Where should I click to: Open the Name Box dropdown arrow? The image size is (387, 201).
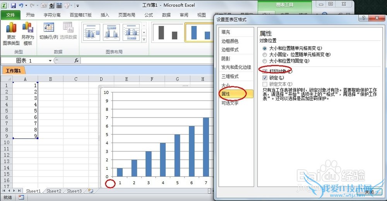(50, 60)
